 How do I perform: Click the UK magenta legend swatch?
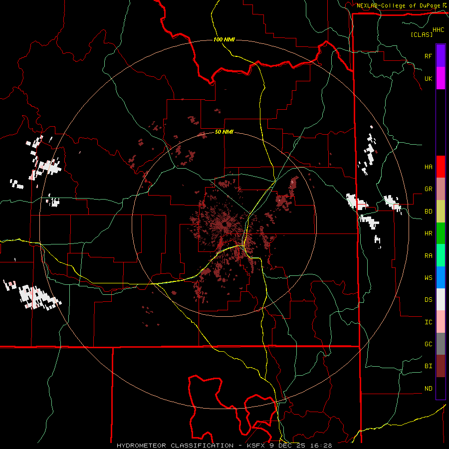(441, 78)
